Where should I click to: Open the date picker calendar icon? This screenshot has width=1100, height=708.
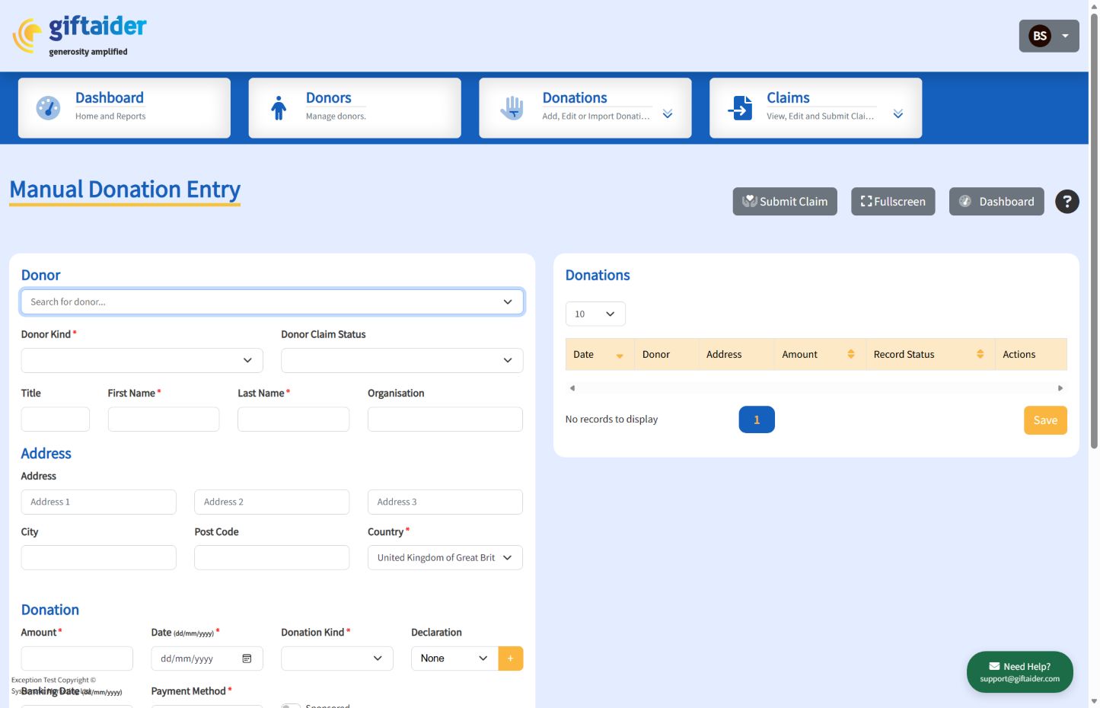pos(247,659)
